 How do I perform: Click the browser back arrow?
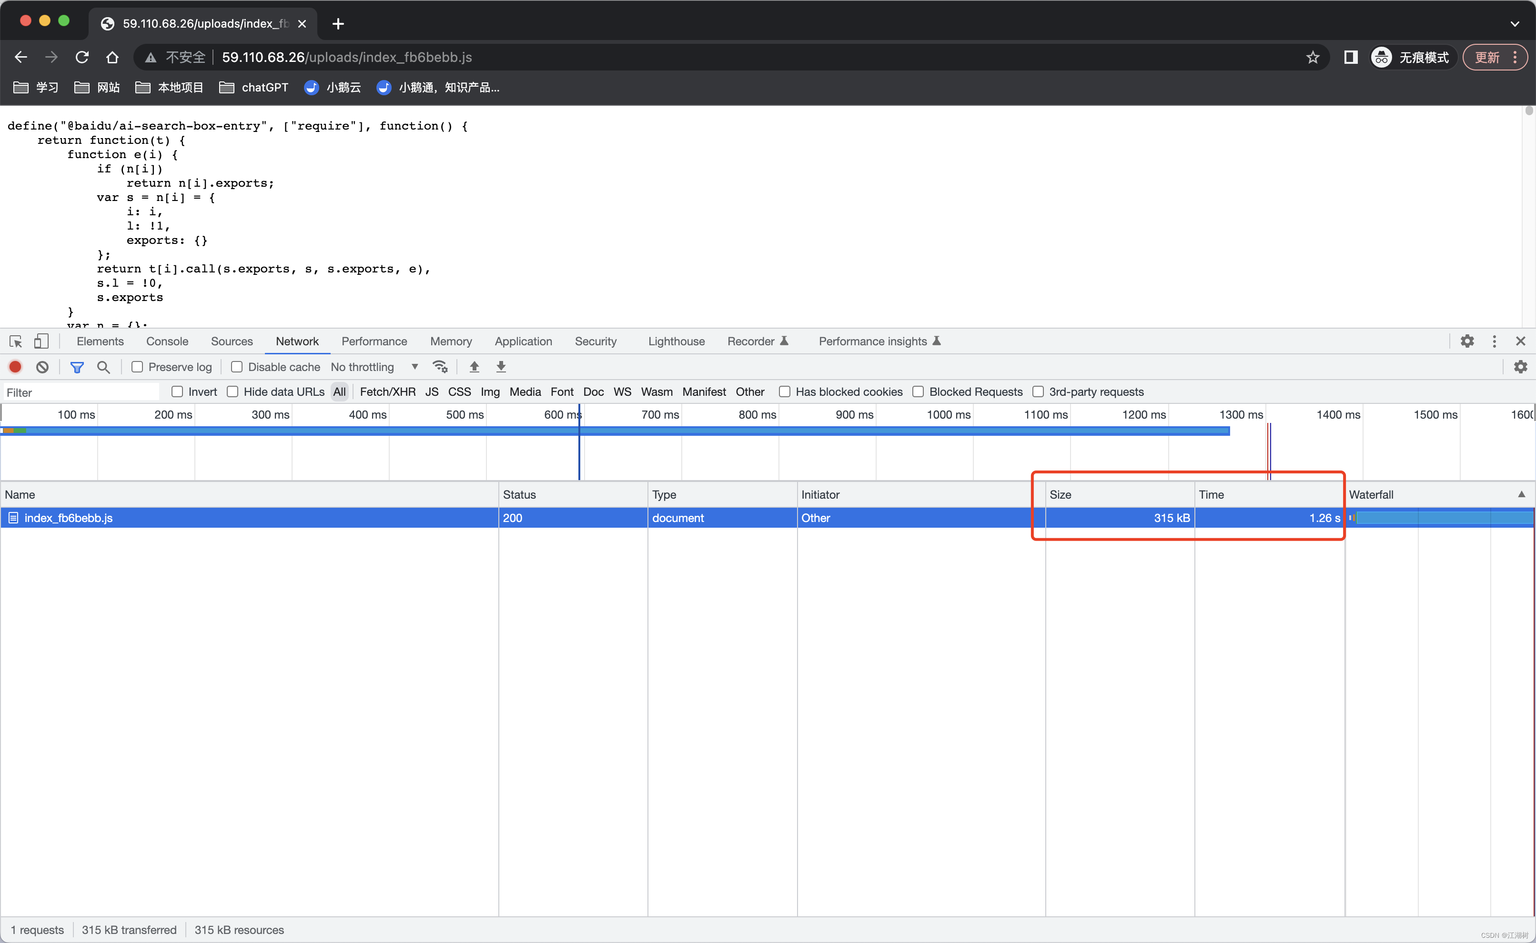point(21,57)
